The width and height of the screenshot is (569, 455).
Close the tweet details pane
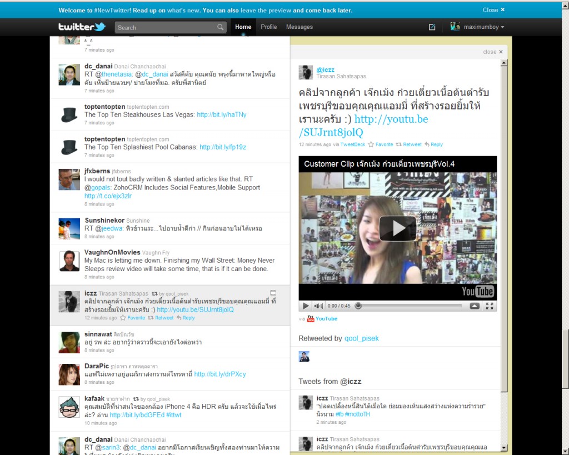tap(493, 52)
